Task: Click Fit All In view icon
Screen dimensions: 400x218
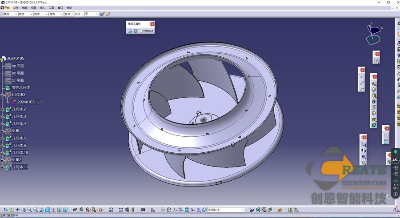Action: click(x=12, y=210)
